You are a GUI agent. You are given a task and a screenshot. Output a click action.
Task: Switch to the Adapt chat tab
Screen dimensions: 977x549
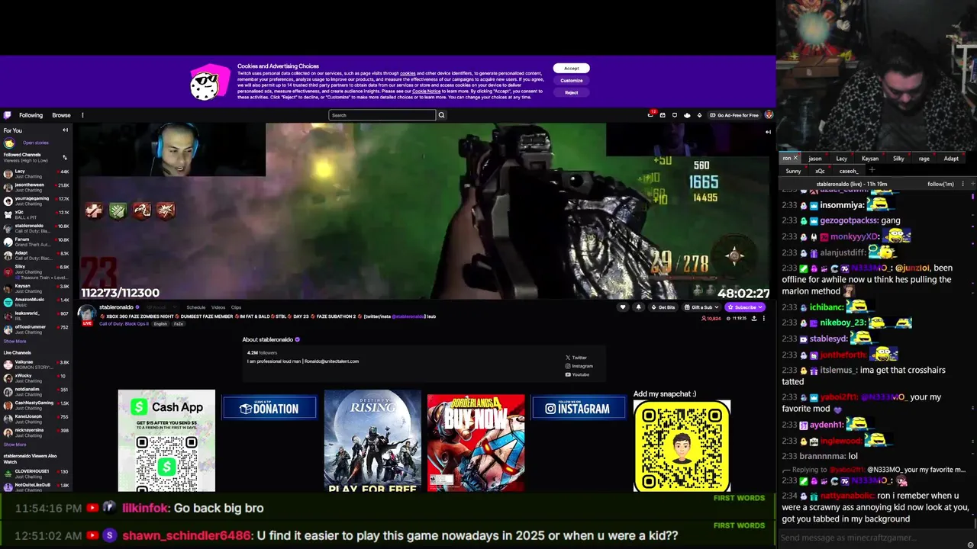pyautogui.click(x=951, y=159)
